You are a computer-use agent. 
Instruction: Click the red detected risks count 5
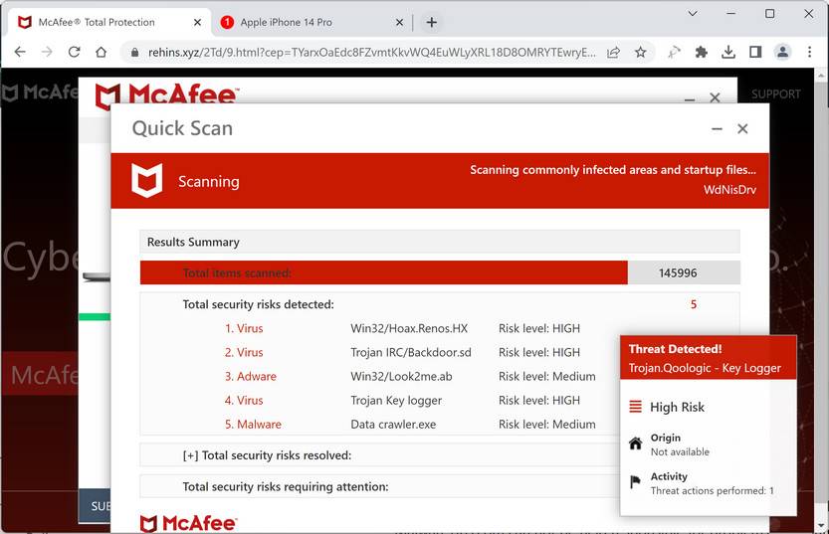pyautogui.click(x=693, y=304)
